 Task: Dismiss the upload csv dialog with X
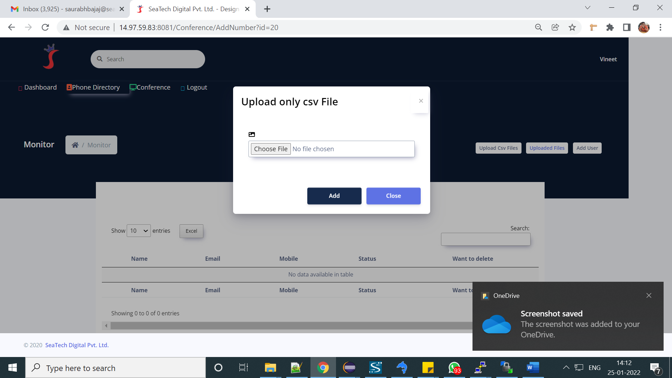[421, 101]
